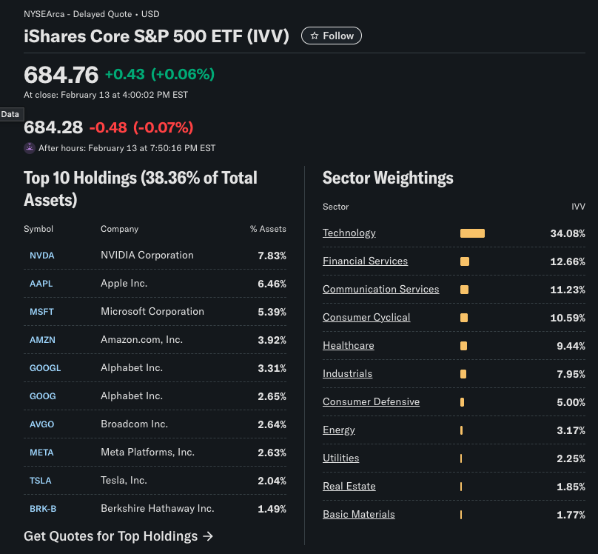Open the Real Estate sector link
The image size is (598, 554).
point(349,487)
